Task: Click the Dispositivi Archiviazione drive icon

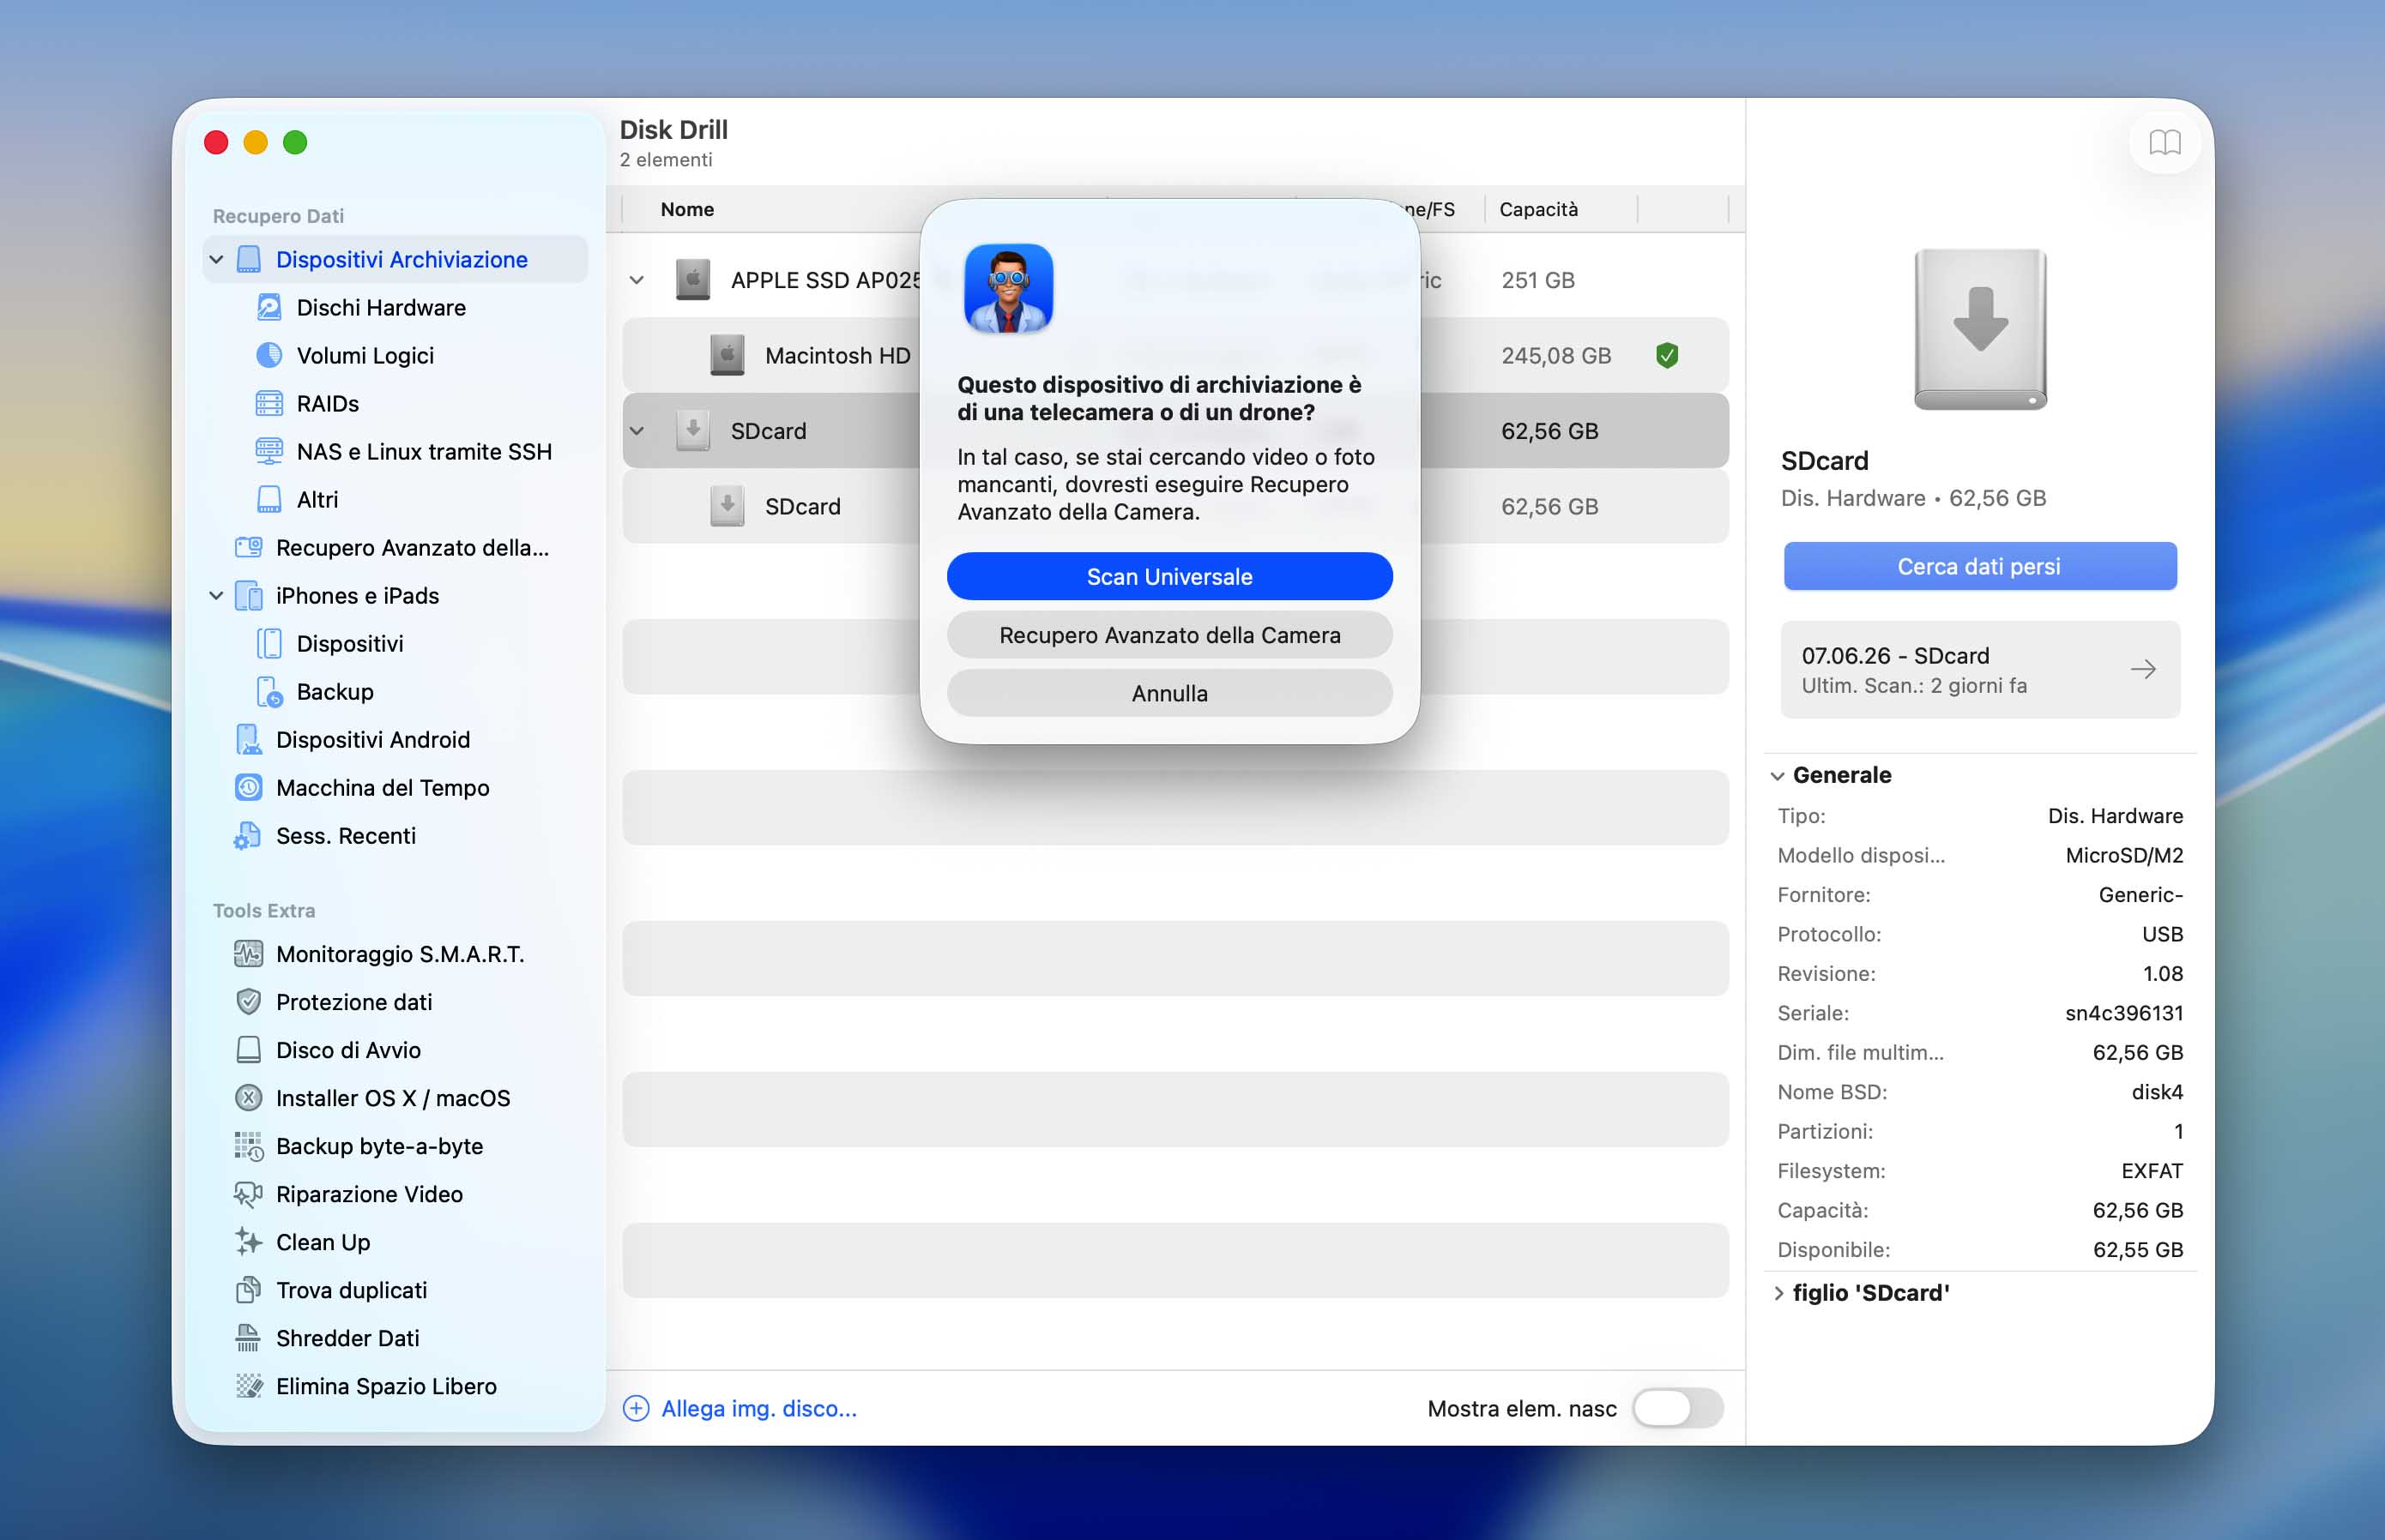Action: [x=248, y=259]
